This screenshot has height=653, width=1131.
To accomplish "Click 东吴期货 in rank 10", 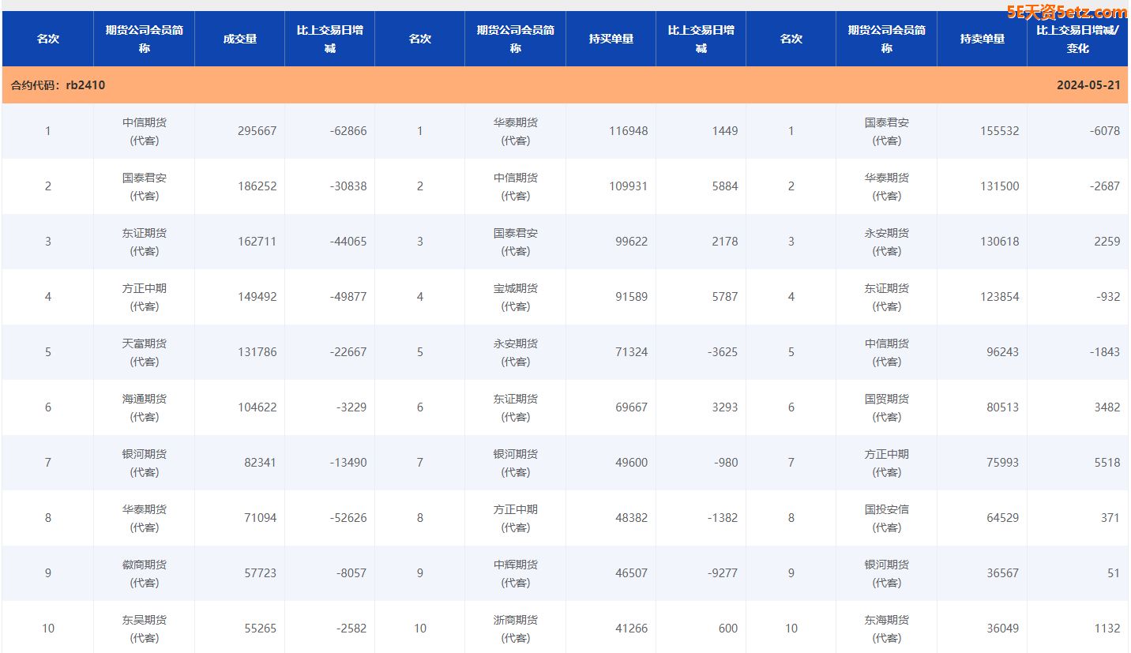I will pyautogui.click(x=145, y=621).
